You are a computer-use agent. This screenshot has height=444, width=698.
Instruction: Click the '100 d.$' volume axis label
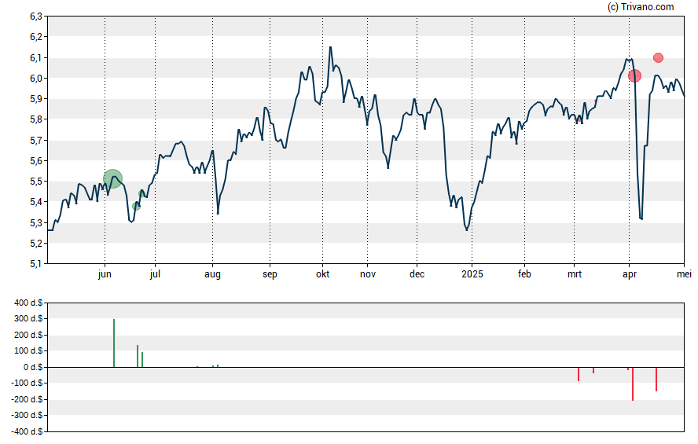pyautogui.click(x=28, y=350)
